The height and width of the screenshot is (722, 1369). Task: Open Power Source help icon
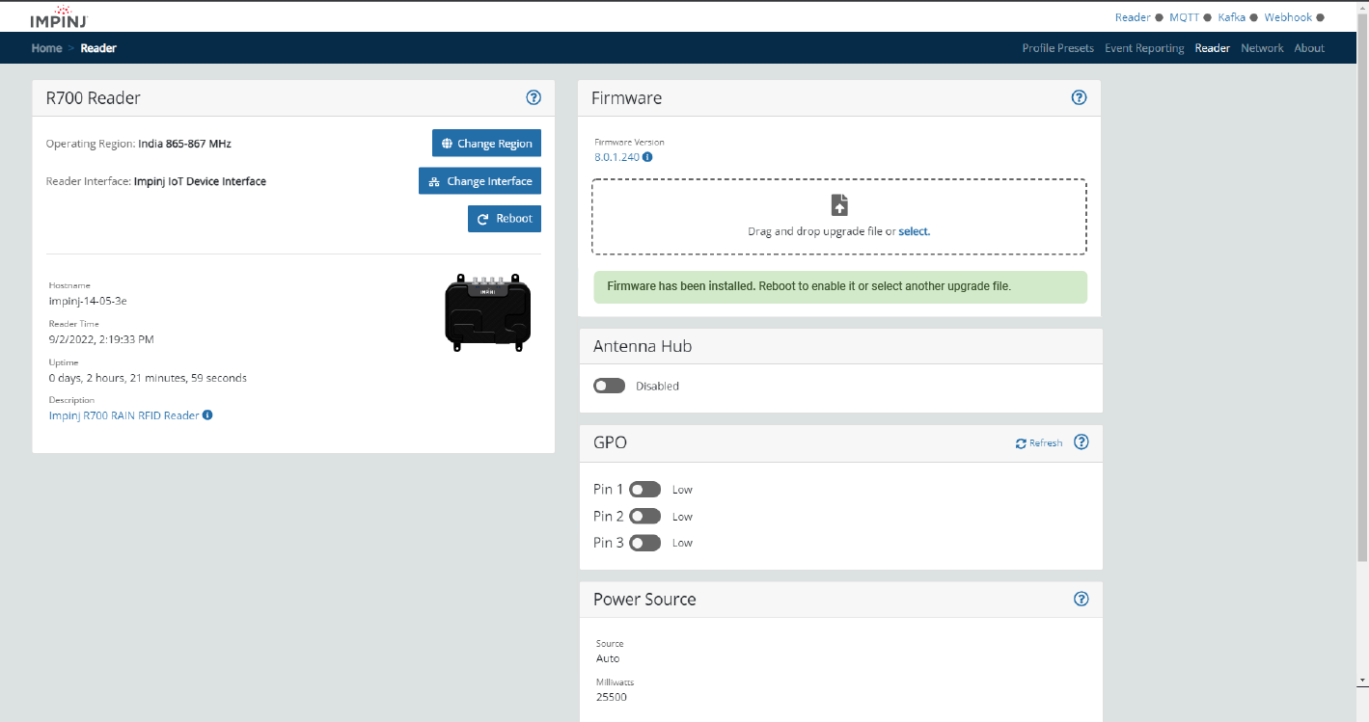[1082, 599]
